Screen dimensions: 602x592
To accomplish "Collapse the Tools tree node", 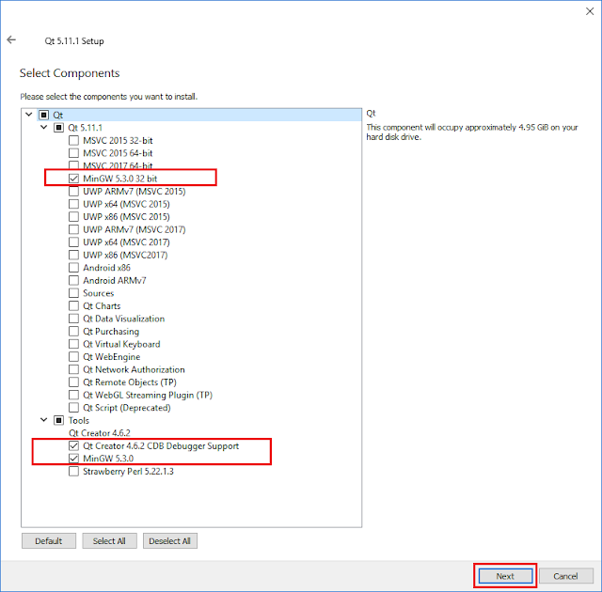I will [44, 420].
